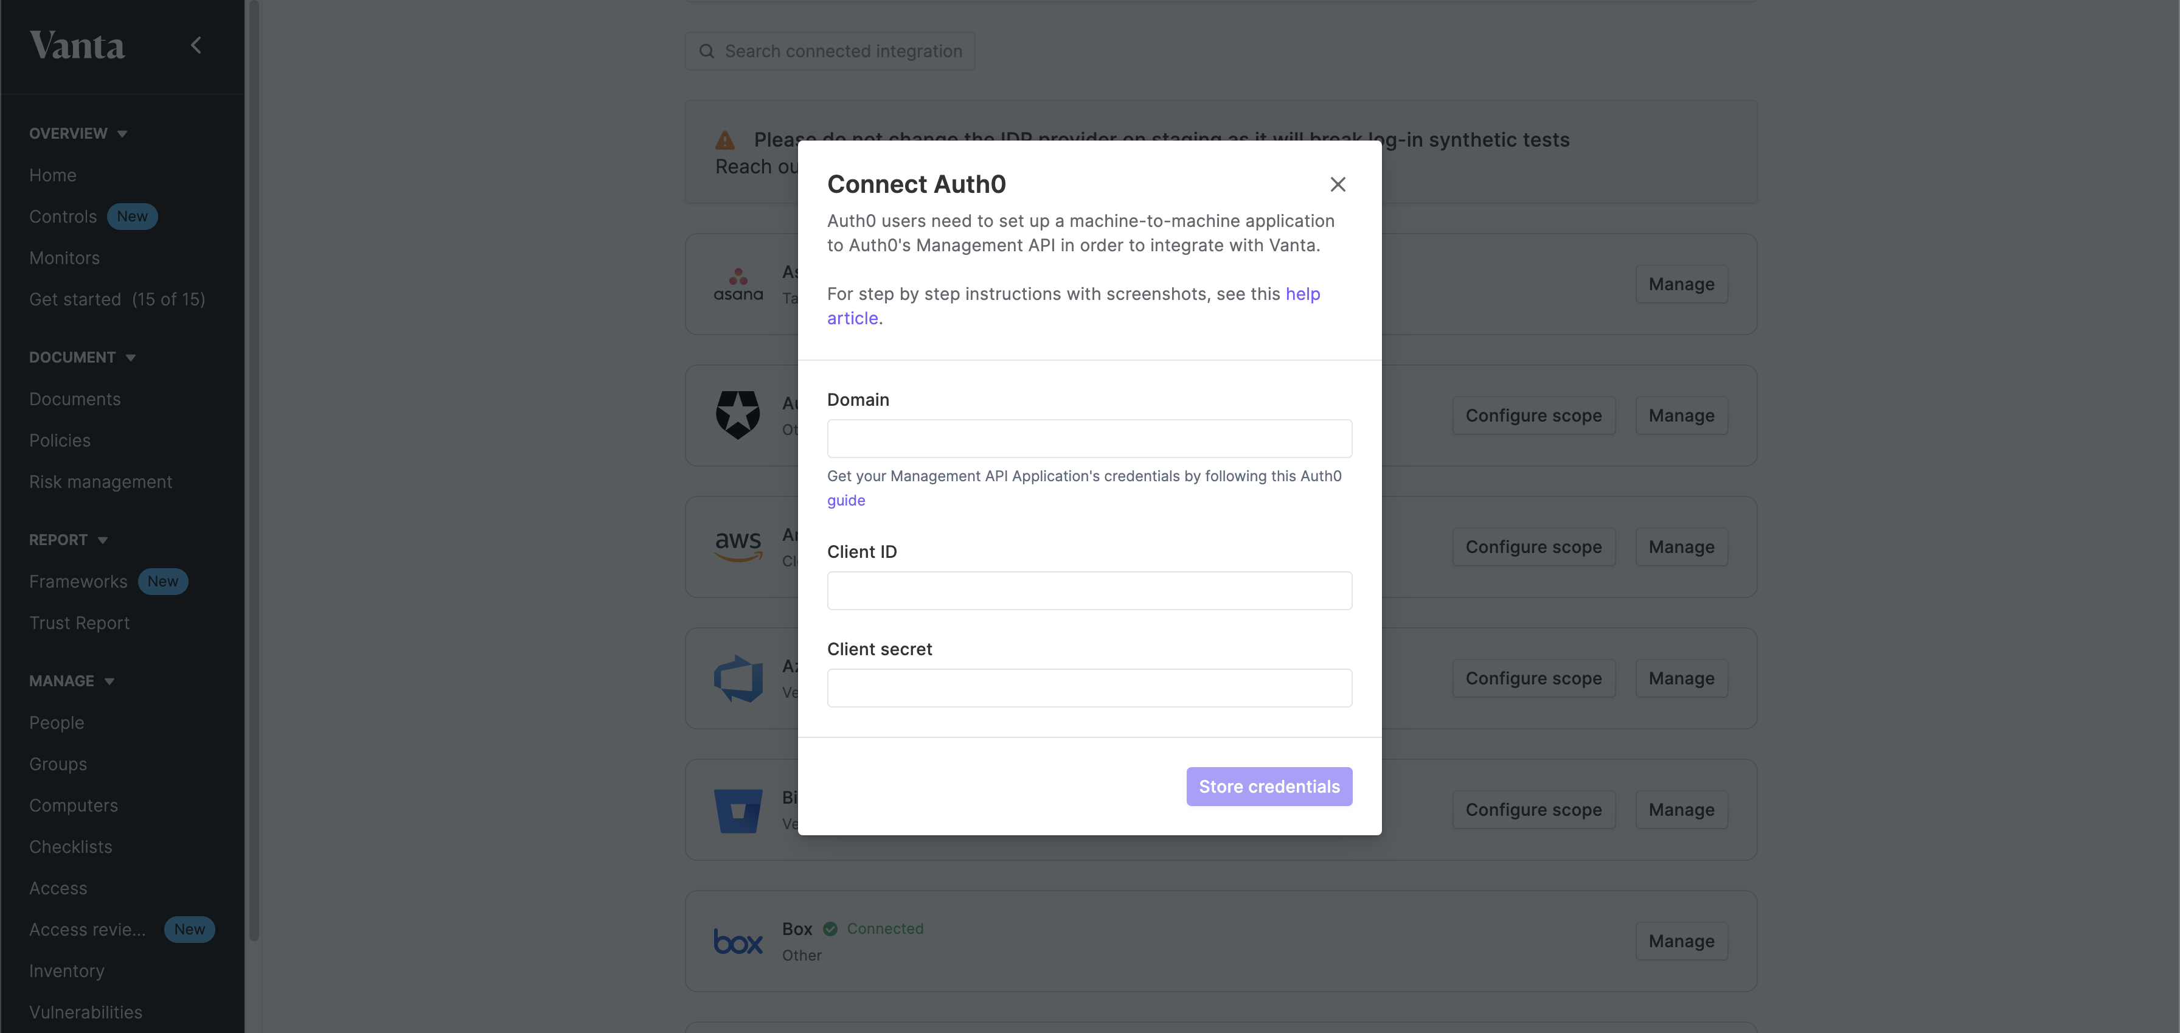
Task: Click the Bitbucket logo
Action: coord(738,810)
